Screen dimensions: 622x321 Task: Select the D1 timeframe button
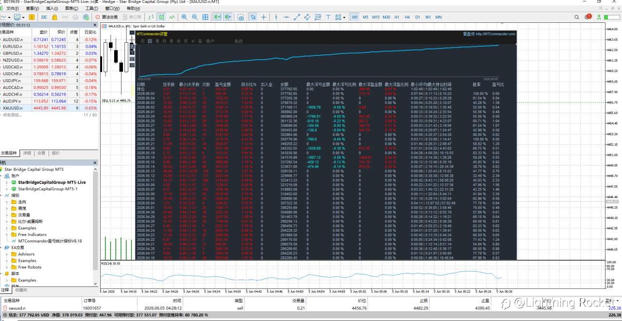[x=417, y=17]
